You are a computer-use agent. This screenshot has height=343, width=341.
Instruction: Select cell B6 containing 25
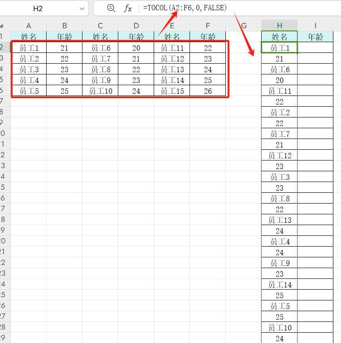64,90
